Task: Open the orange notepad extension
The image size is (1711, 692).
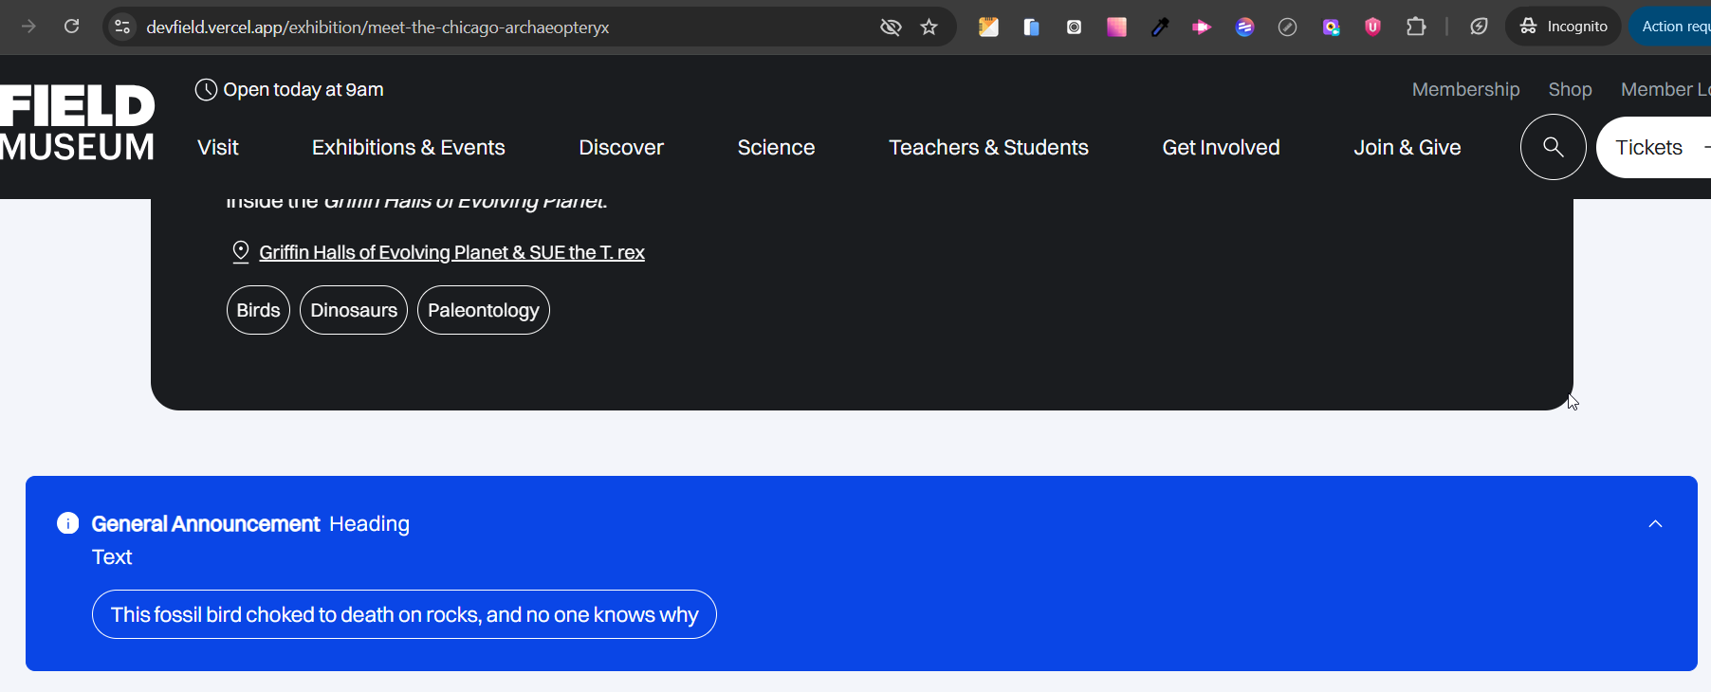Action: (988, 27)
